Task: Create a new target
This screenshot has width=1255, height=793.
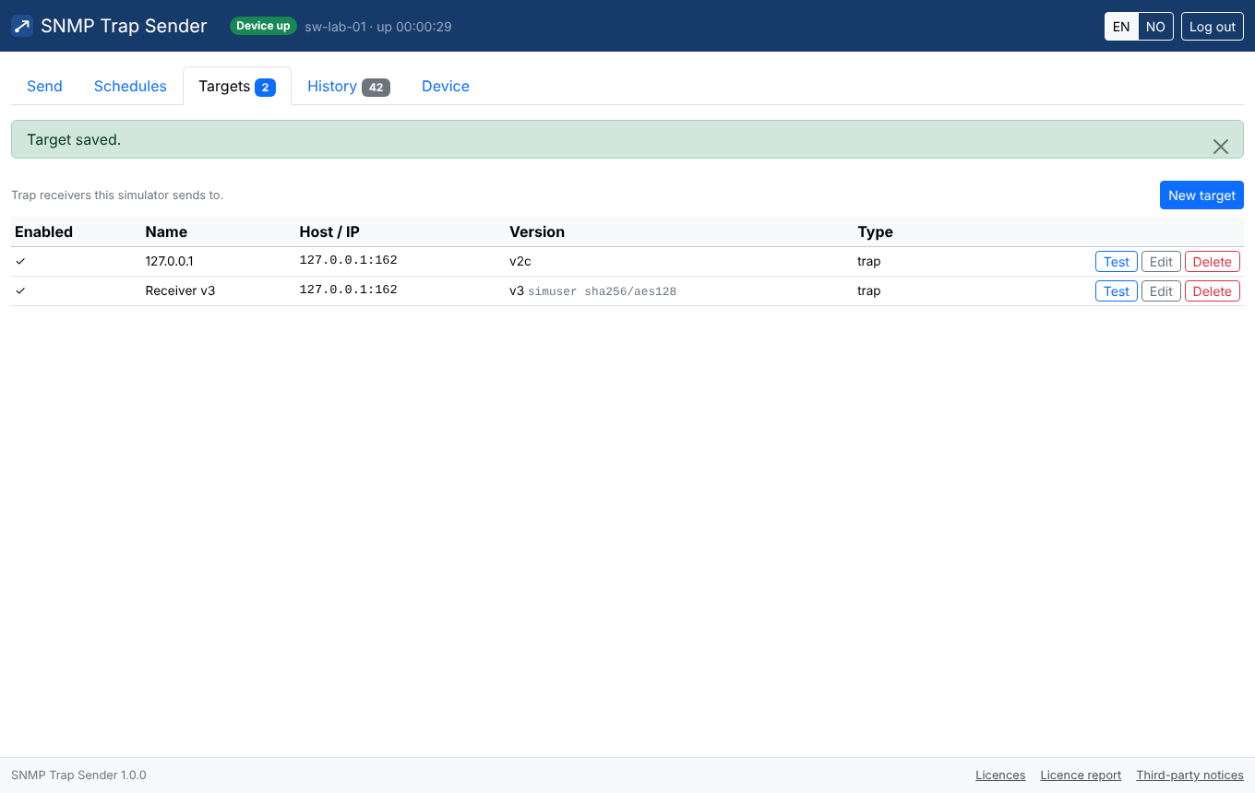Action: pyautogui.click(x=1201, y=195)
